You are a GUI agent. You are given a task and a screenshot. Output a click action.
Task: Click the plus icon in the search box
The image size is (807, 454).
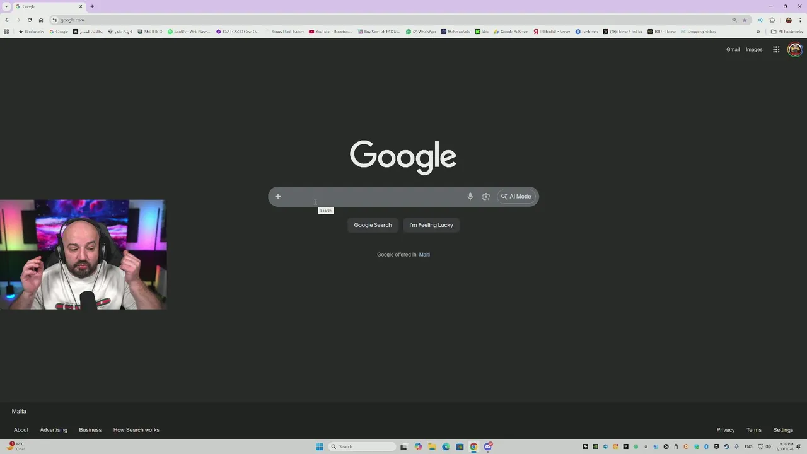click(277, 197)
